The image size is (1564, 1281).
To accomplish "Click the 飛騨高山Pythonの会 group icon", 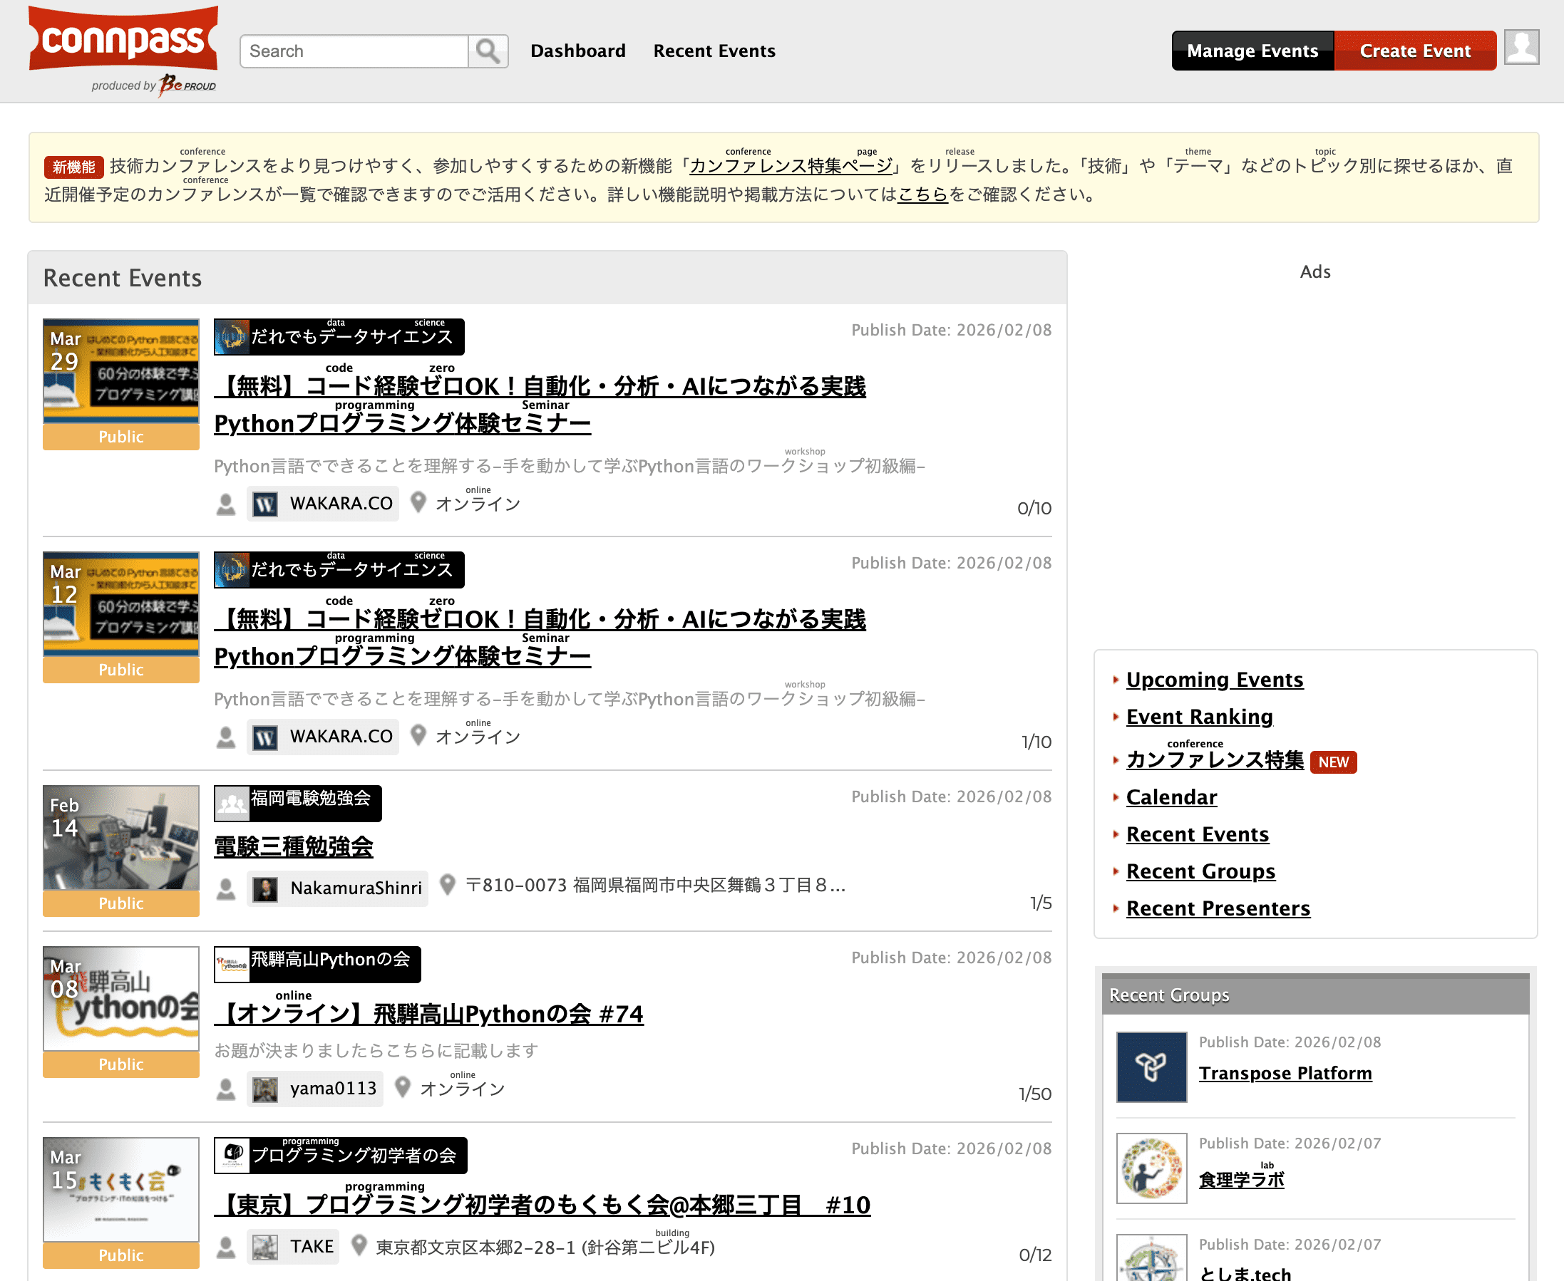I will 230,963.
